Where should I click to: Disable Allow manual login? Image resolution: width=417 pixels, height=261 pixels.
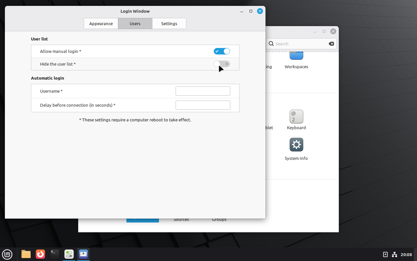222,51
